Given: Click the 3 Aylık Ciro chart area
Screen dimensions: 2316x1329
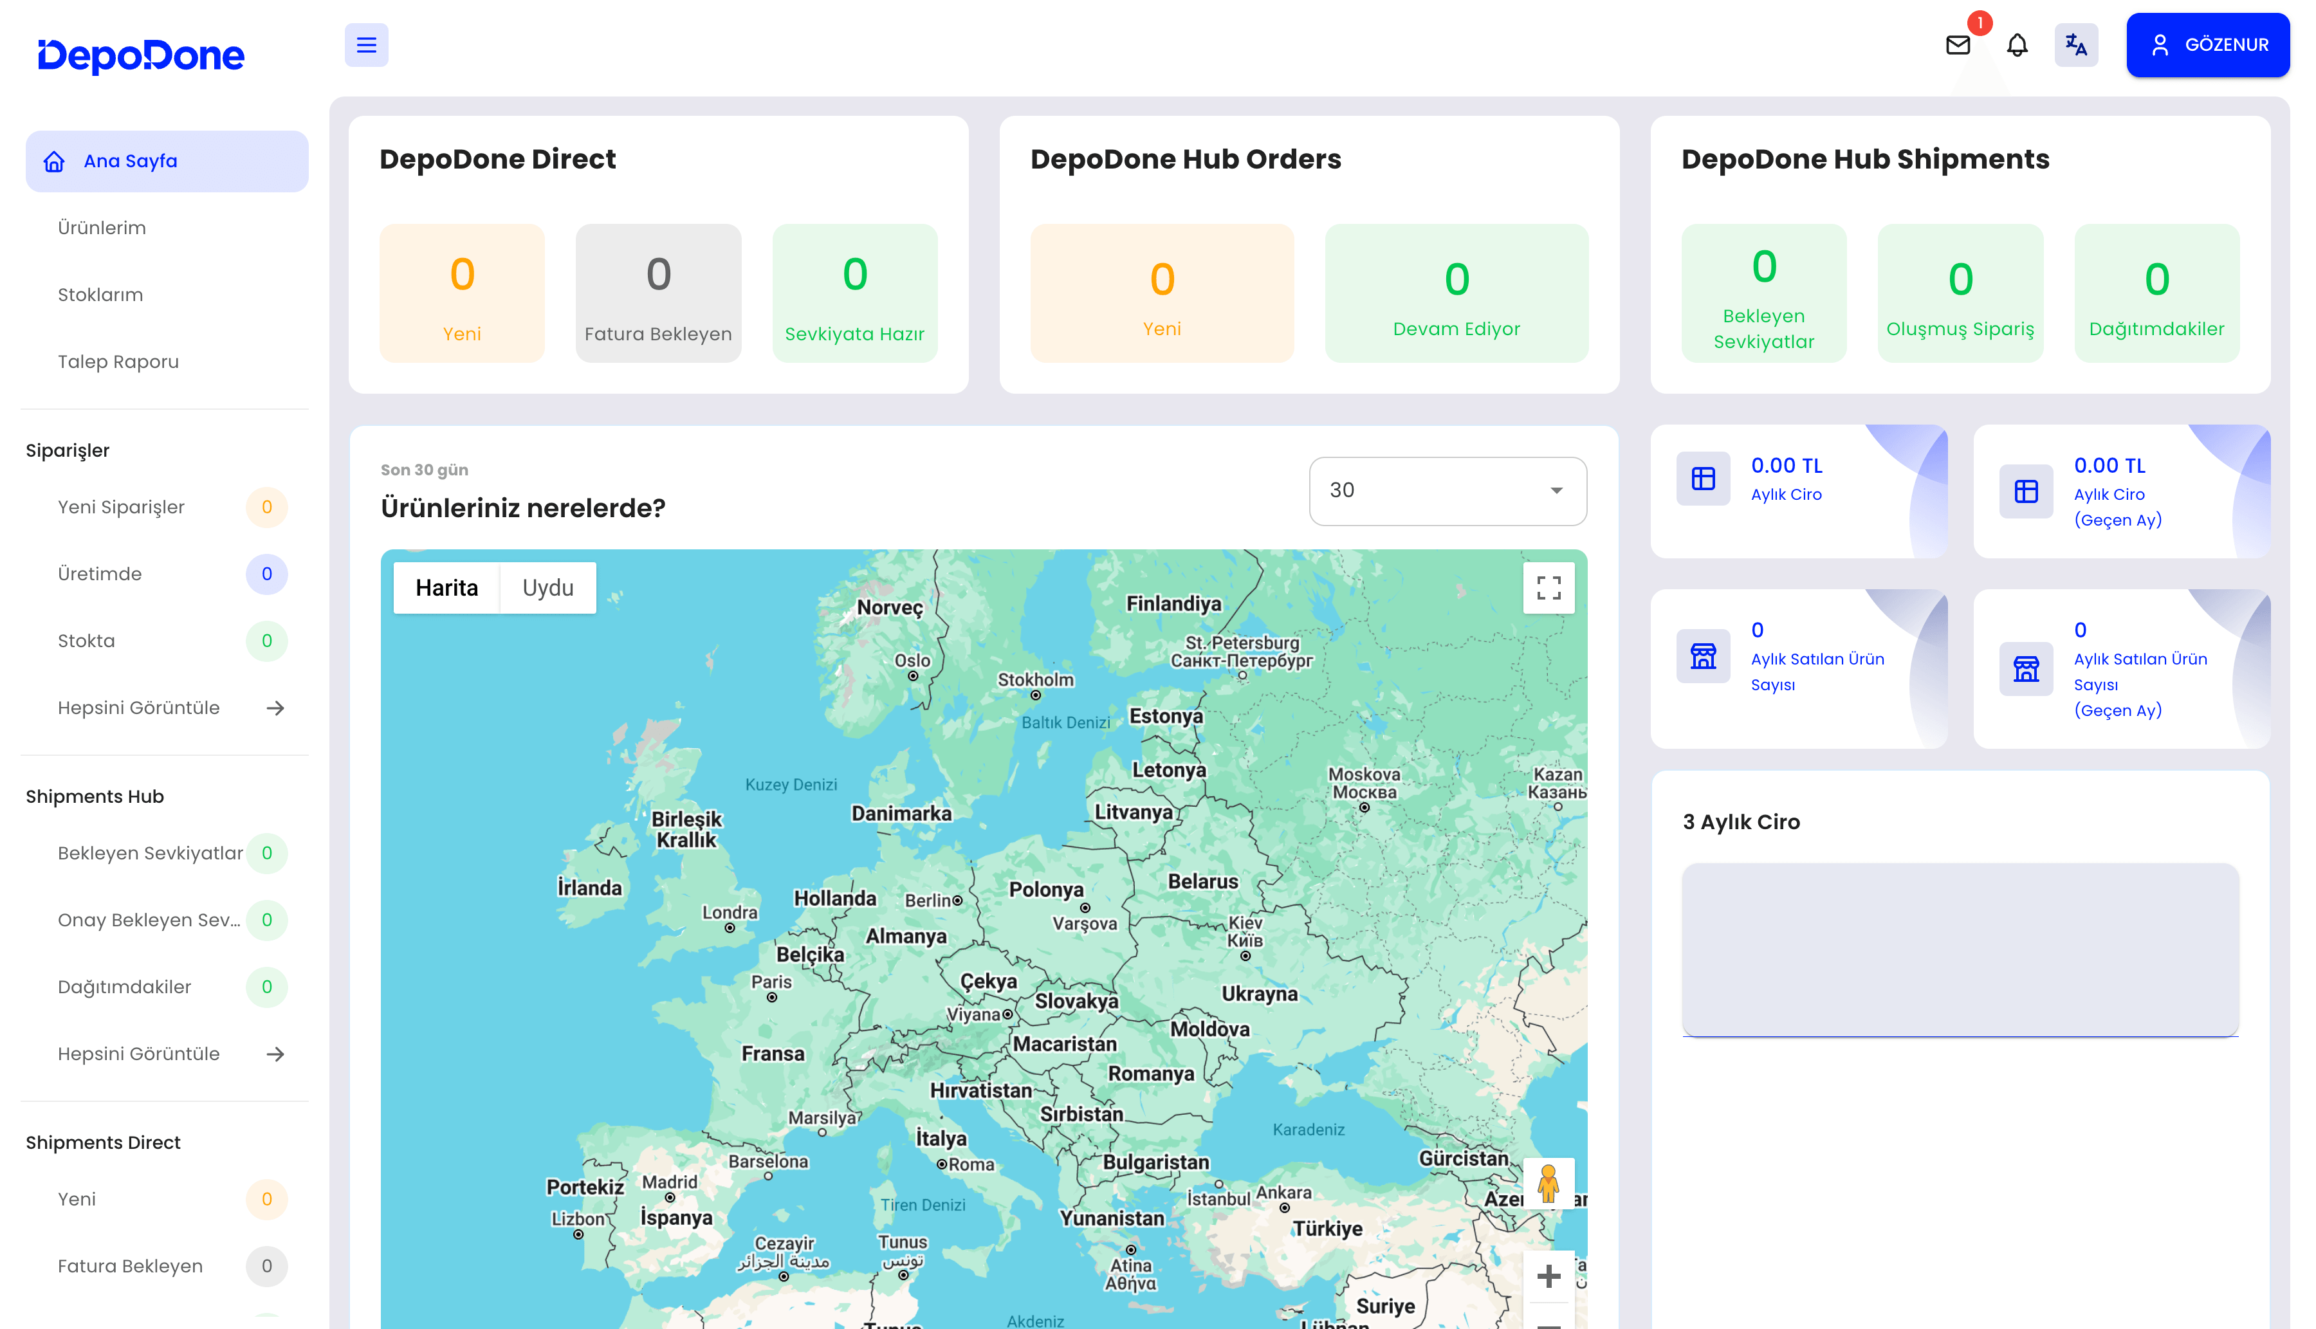Looking at the screenshot, I should [x=1960, y=949].
